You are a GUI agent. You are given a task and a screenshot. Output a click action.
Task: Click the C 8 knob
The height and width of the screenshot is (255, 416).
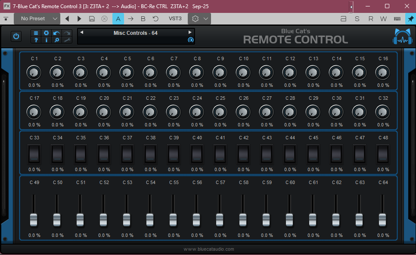[x=197, y=73]
